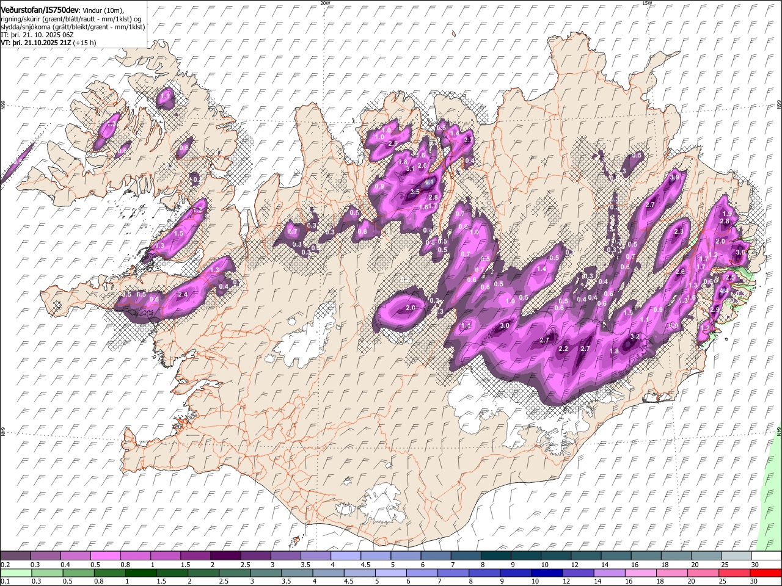Click the '1.9' precipitation value in the east
The image size is (782, 586).
(x=727, y=213)
